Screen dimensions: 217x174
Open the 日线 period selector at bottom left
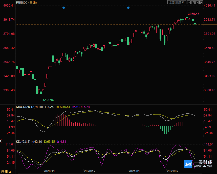tap(6, 172)
